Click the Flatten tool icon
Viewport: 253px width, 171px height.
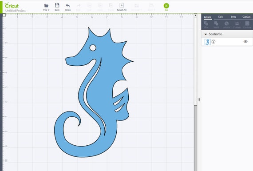click(x=237, y=24)
